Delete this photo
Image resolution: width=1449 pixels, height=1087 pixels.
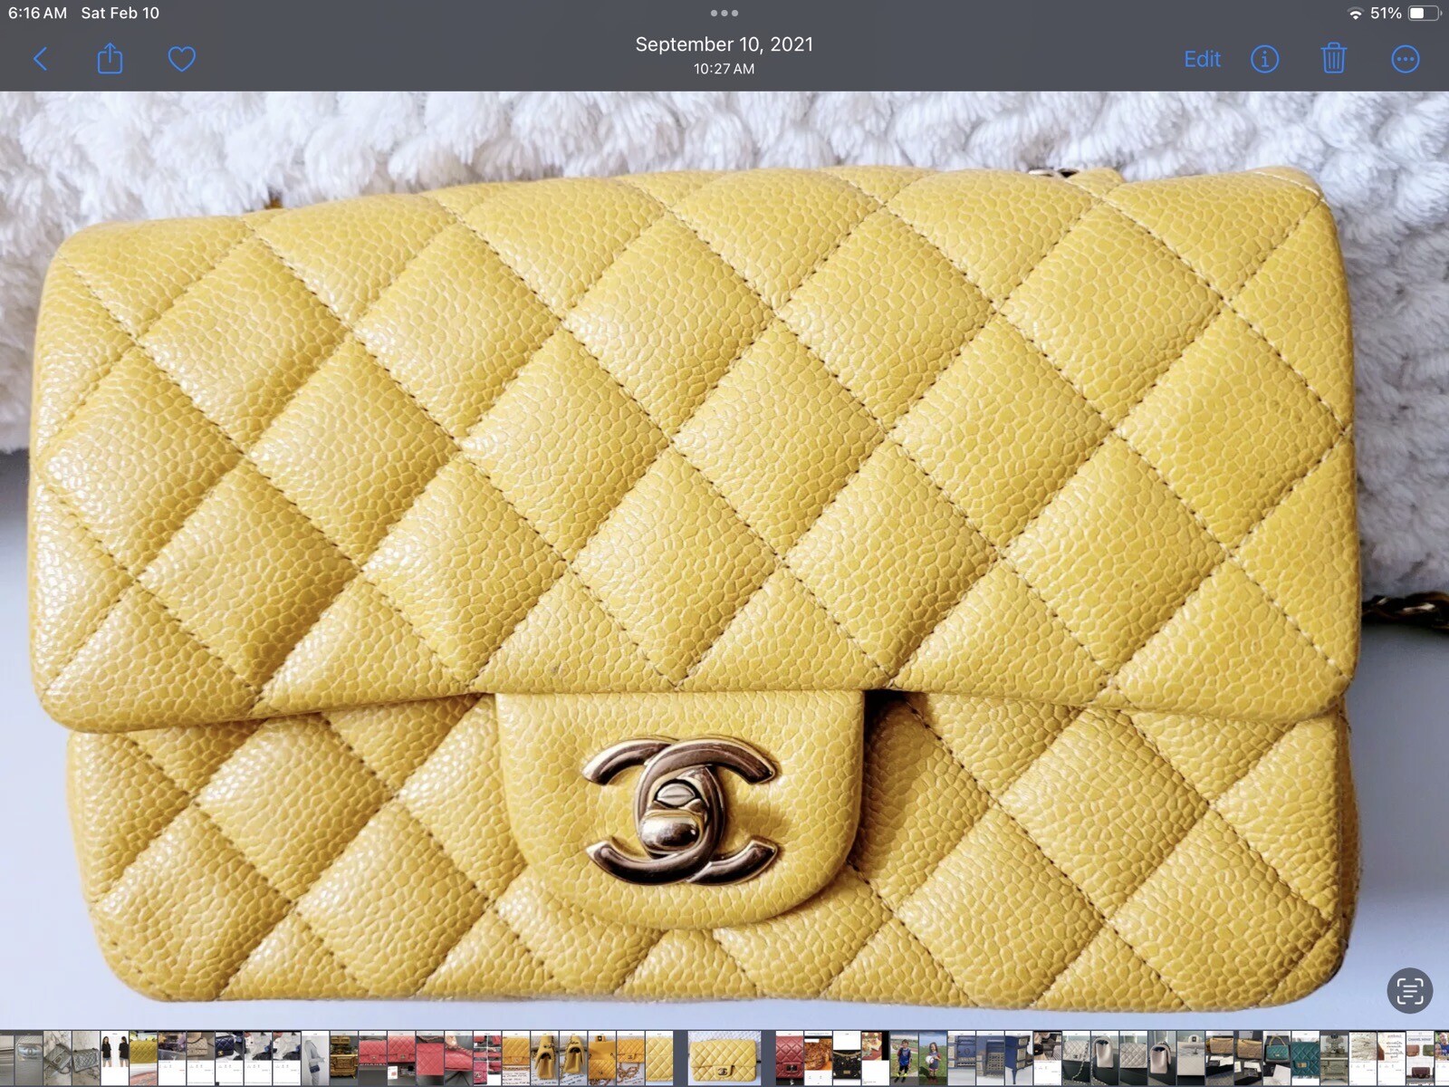click(x=1332, y=58)
